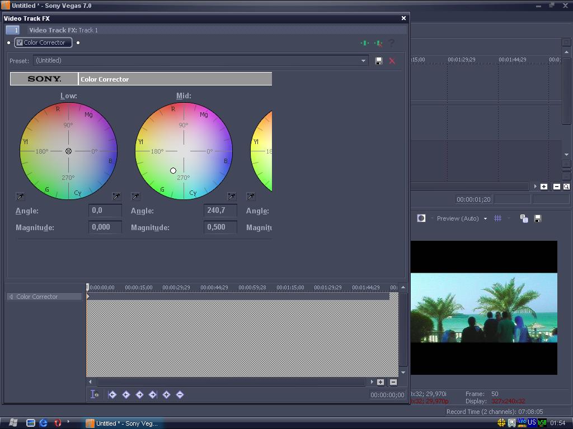This screenshot has width=573, height=429.
Task: Toggle the preview grid overlay icon
Action: (x=497, y=218)
